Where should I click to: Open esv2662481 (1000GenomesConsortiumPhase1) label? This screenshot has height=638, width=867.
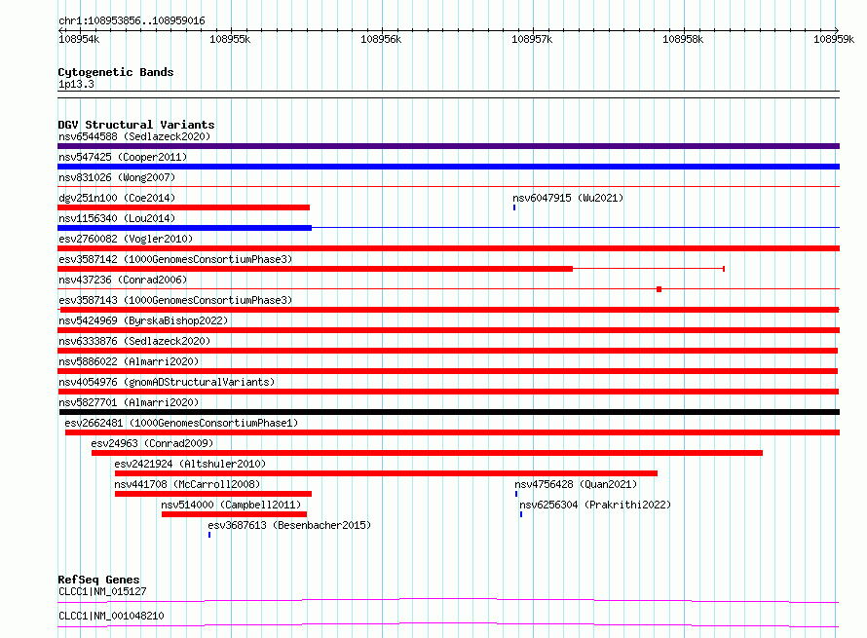[181, 423]
